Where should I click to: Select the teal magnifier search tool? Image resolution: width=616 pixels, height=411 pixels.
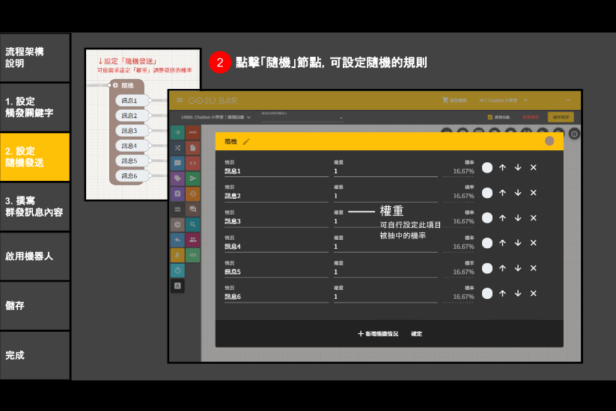point(193,224)
